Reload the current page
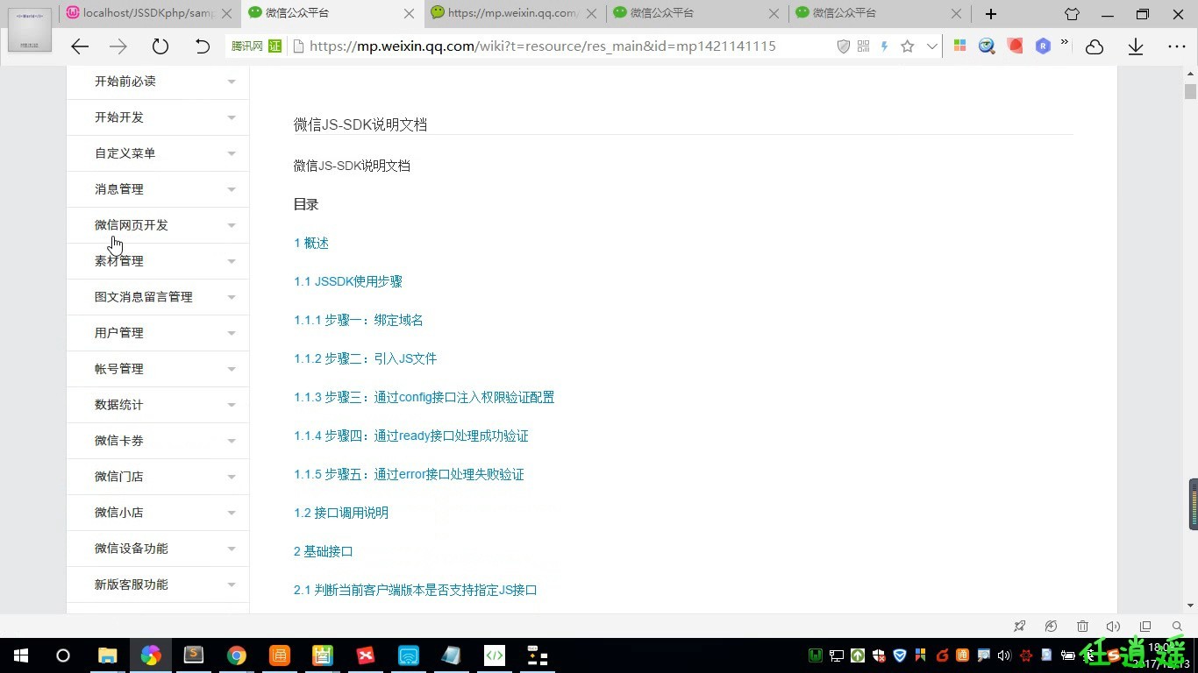The height and width of the screenshot is (673, 1198). click(x=160, y=46)
